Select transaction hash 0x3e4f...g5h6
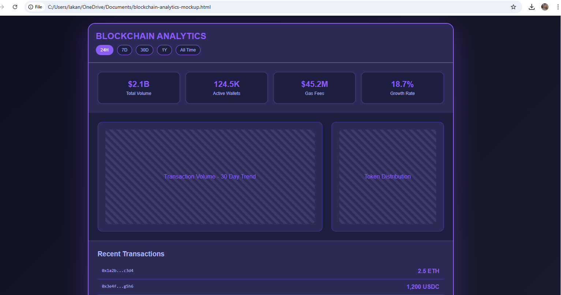Image resolution: width=561 pixels, height=295 pixels. [x=117, y=286]
